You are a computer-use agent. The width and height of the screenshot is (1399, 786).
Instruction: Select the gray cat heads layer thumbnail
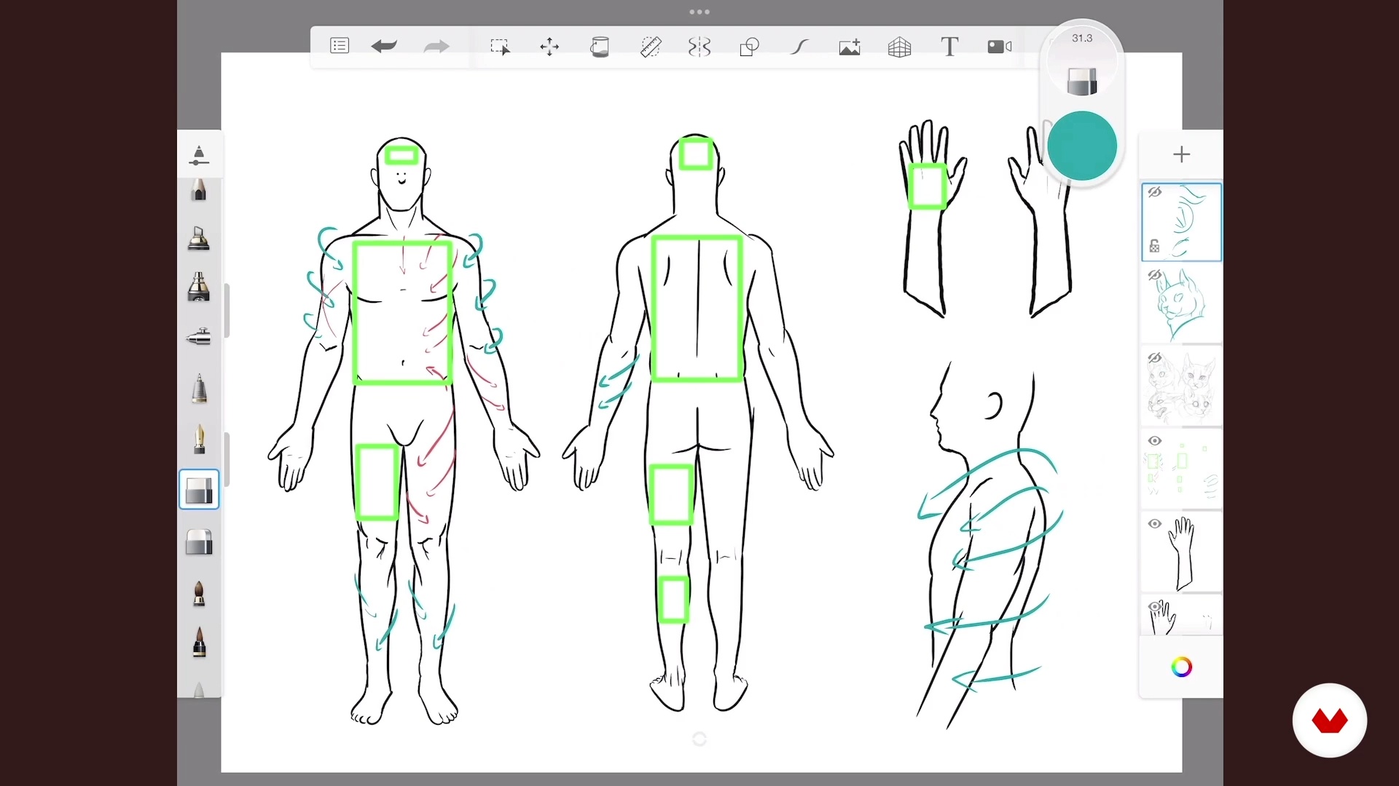[1182, 387]
